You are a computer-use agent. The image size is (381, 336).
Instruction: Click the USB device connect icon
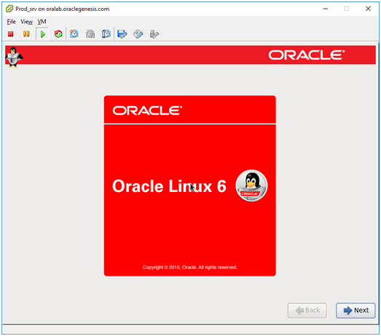point(154,34)
